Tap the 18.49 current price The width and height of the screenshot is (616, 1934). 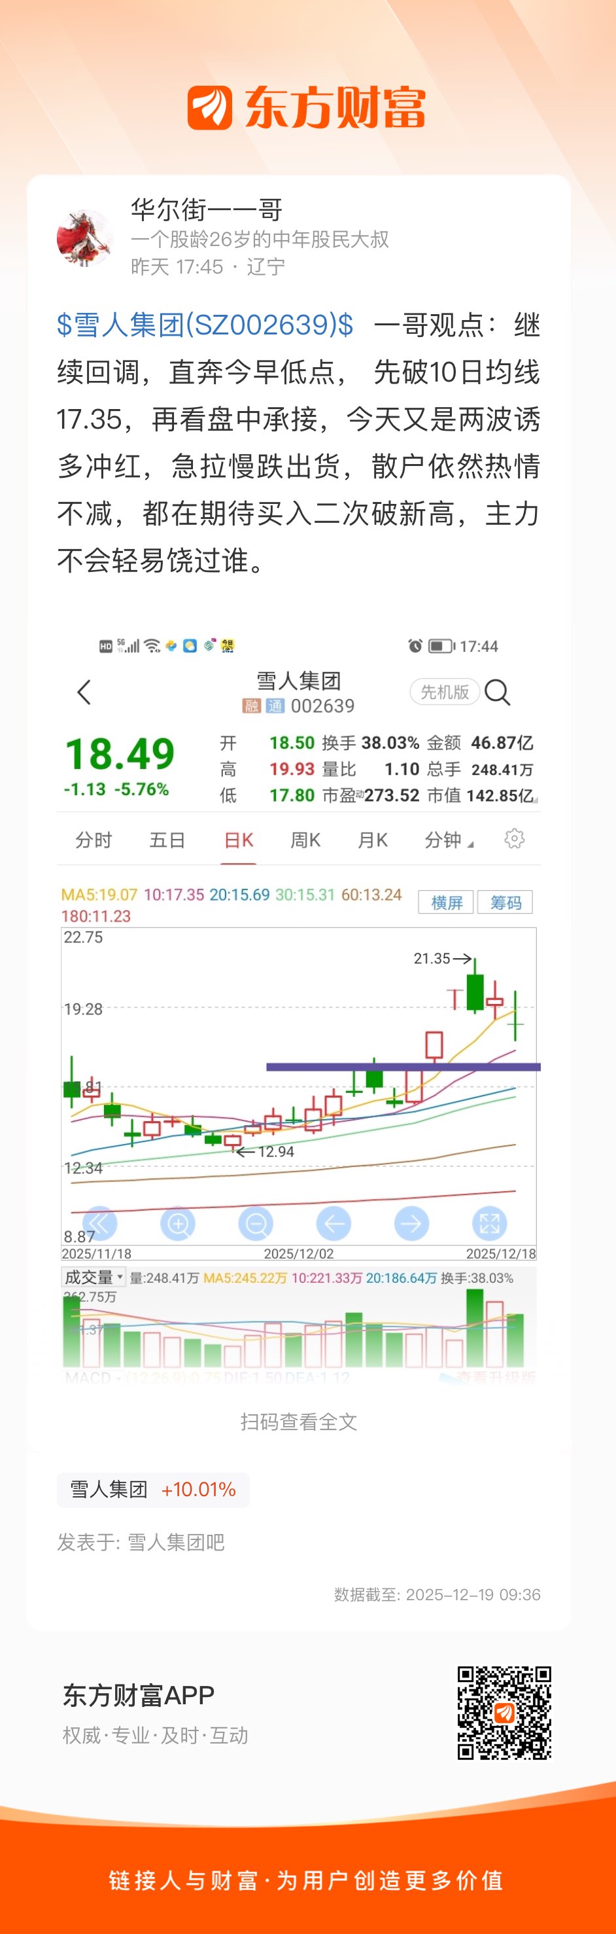click(120, 754)
